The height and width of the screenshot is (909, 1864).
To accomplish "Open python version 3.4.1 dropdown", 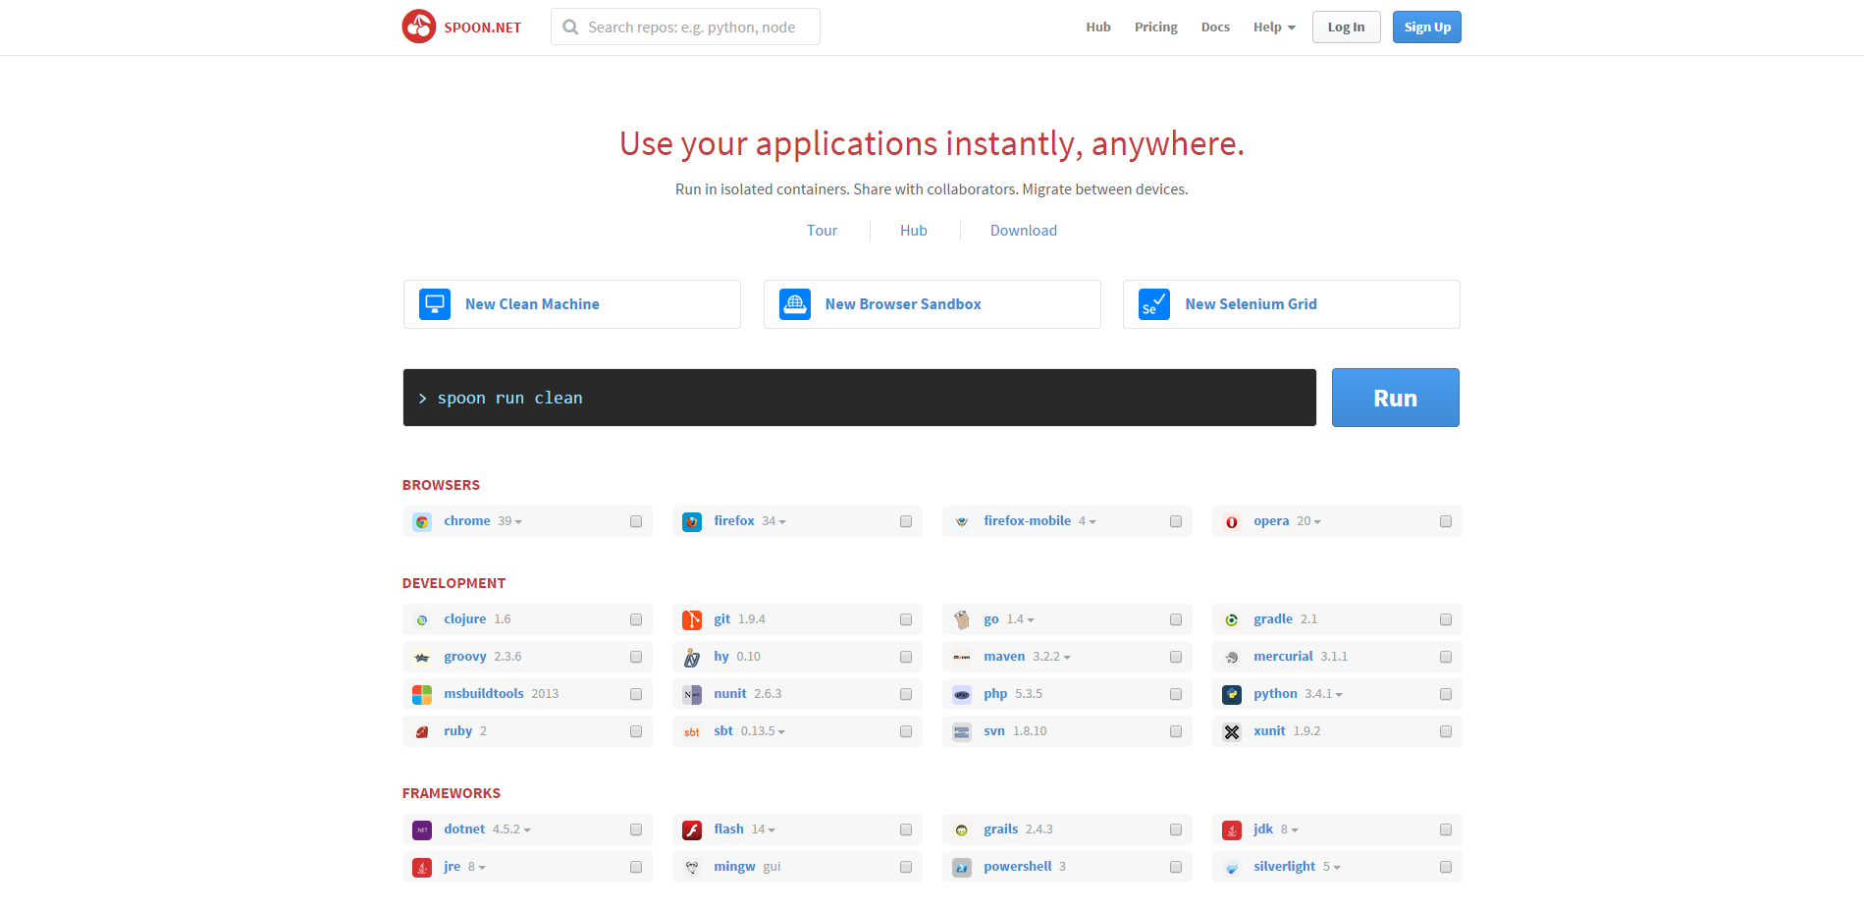I will pos(1324,694).
